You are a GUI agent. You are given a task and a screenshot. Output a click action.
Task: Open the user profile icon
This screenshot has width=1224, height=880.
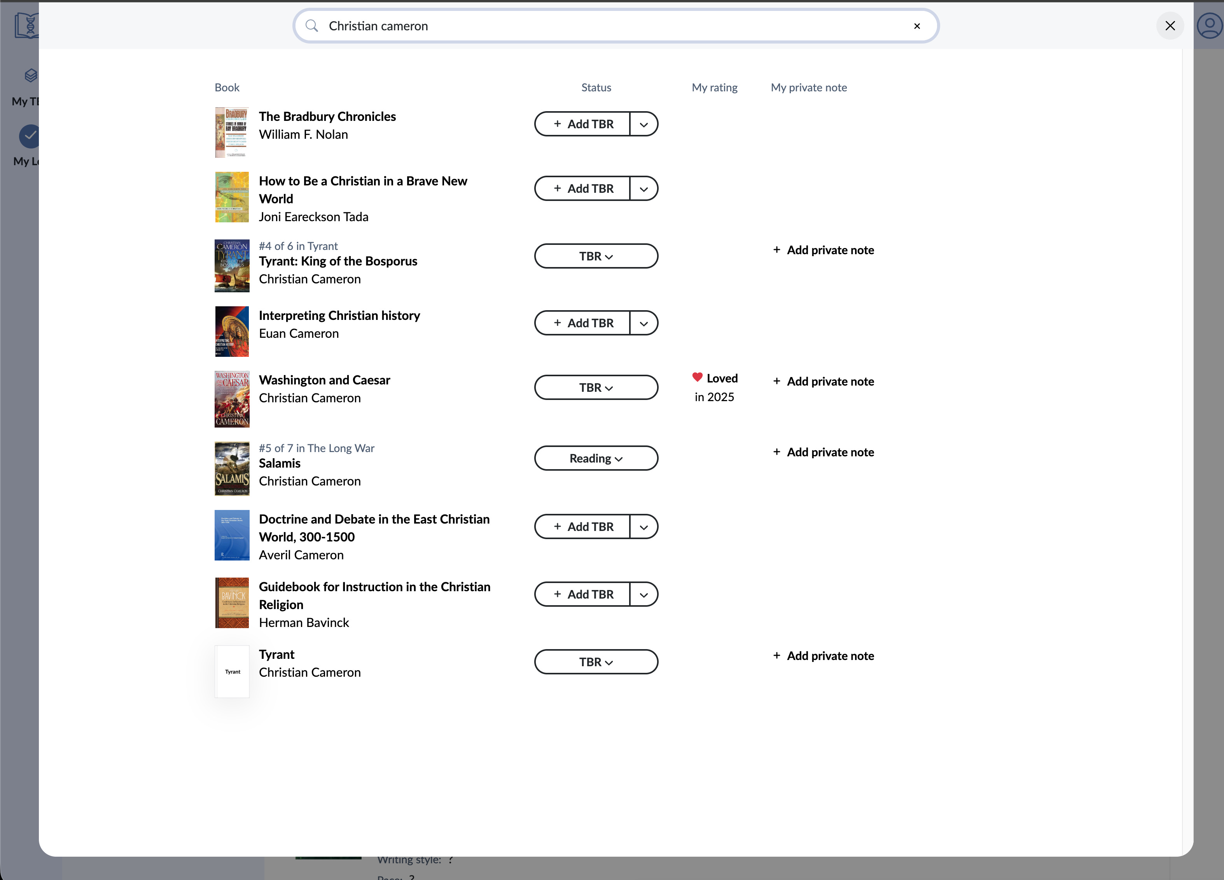[1210, 26]
